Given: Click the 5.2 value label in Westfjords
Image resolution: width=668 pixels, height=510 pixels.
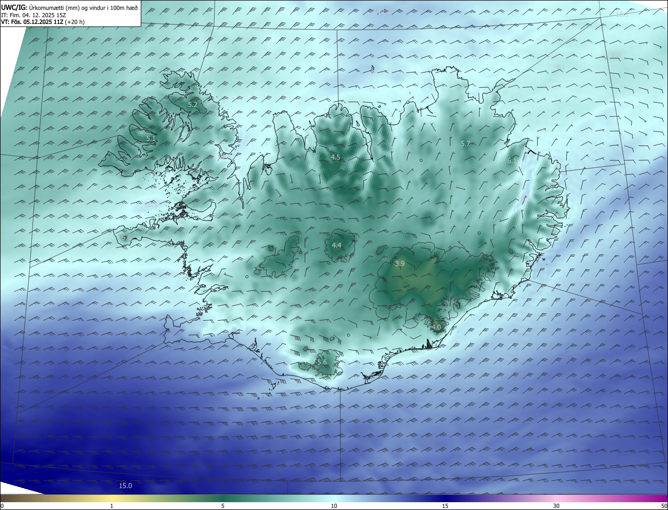Looking at the screenshot, I should point(193,104).
